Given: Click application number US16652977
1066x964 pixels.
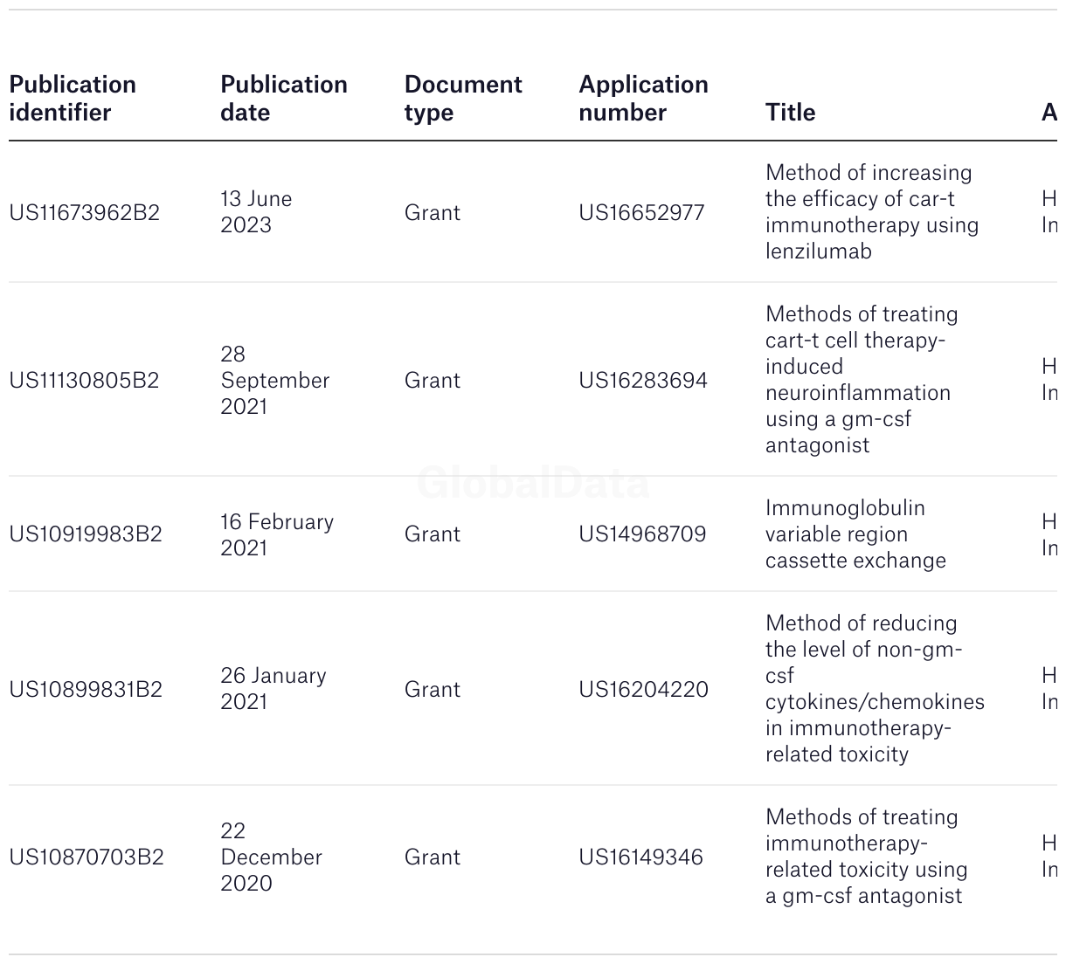Looking at the screenshot, I should tap(641, 213).
